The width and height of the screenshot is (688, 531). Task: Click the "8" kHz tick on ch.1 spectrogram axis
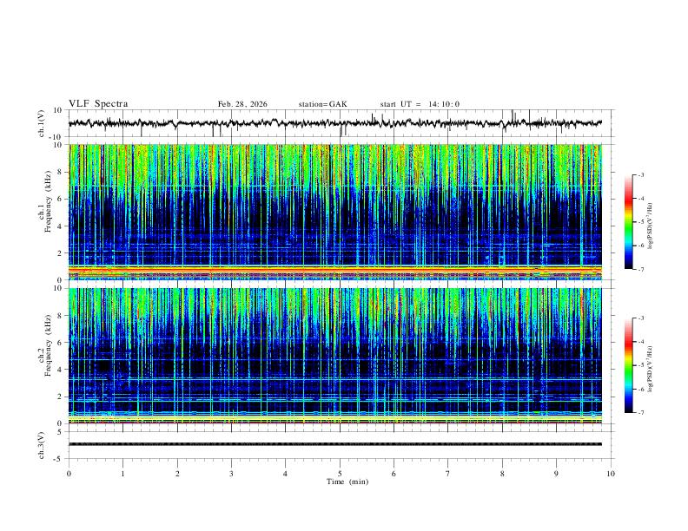click(61, 172)
